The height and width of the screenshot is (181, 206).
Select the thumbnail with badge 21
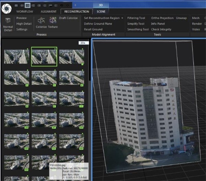[x=16, y=78]
